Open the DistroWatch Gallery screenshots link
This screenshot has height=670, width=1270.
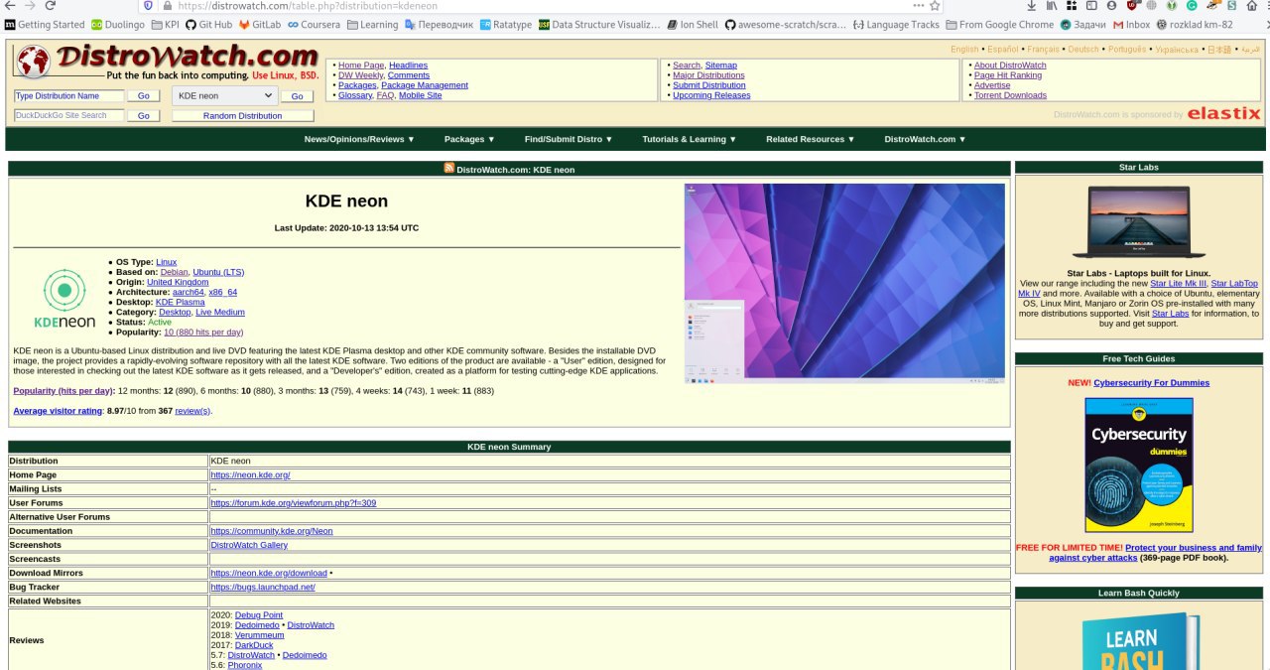(x=249, y=545)
